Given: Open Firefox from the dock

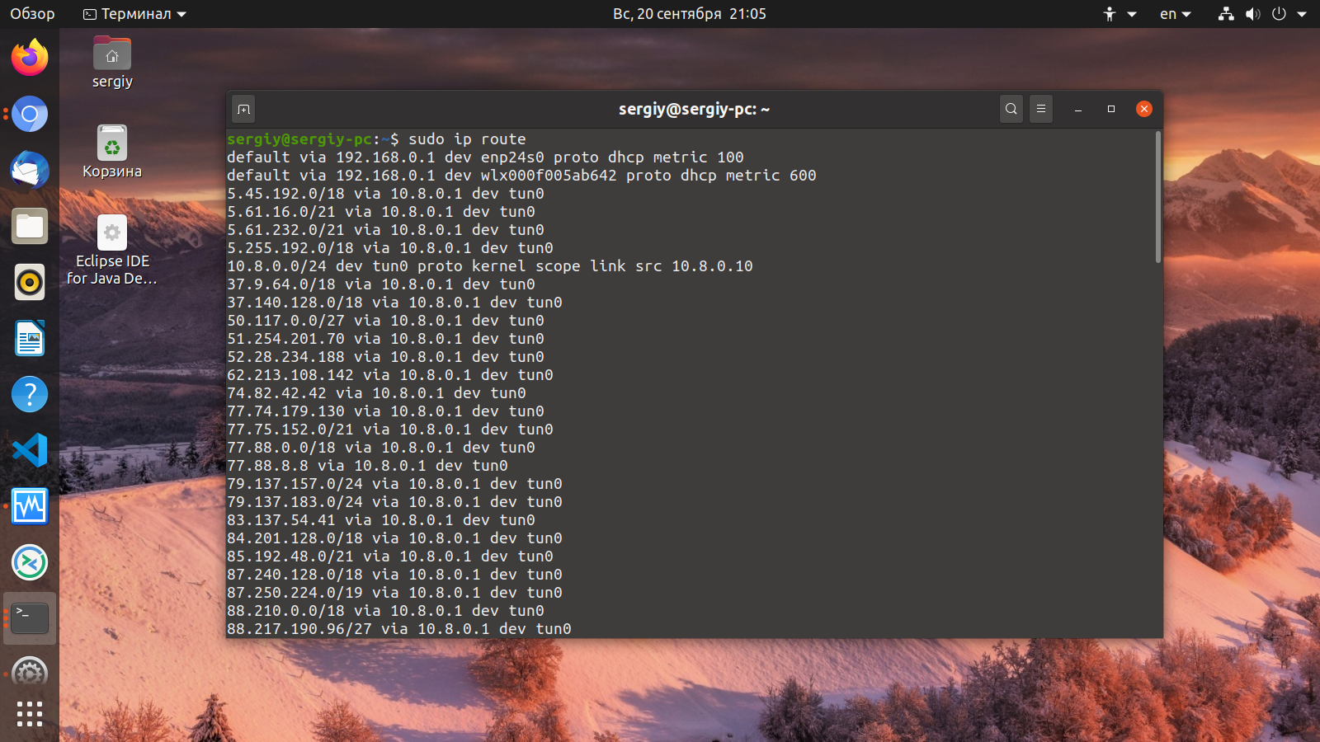Looking at the screenshot, I should tap(30, 58).
